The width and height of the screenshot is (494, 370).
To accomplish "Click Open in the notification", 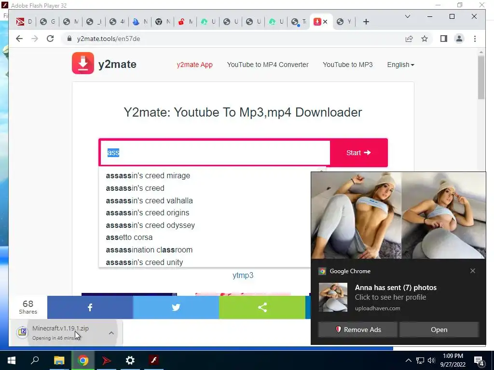I will [x=439, y=330].
